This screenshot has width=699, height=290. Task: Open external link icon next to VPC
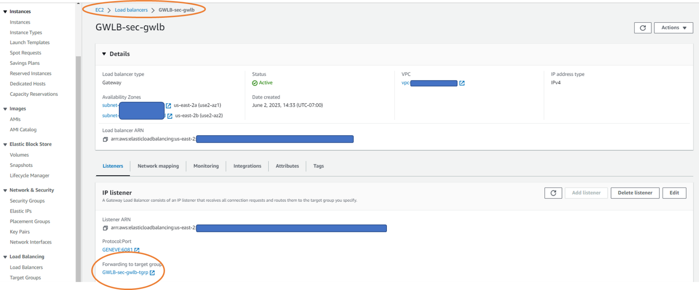click(462, 83)
